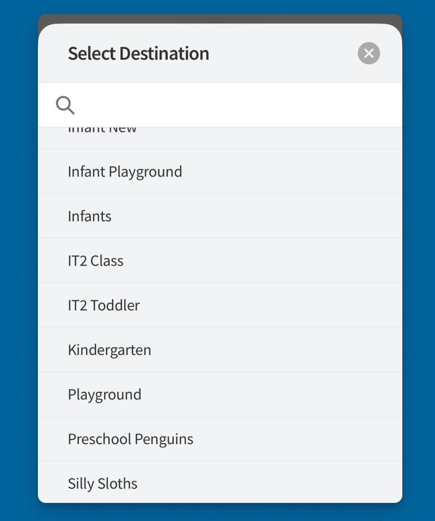Pick the Playground destination
Image resolution: width=435 pixels, height=521 pixels.
pyautogui.click(x=104, y=394)
